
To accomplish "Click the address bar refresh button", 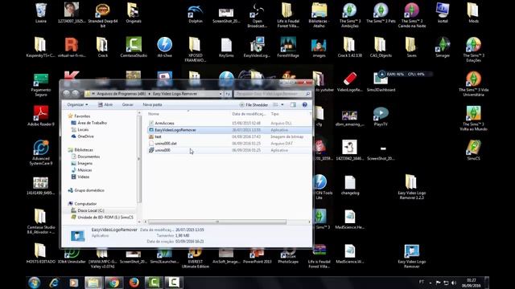I will 228,94.
